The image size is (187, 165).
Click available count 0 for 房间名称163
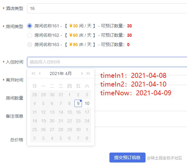point(128,45)
